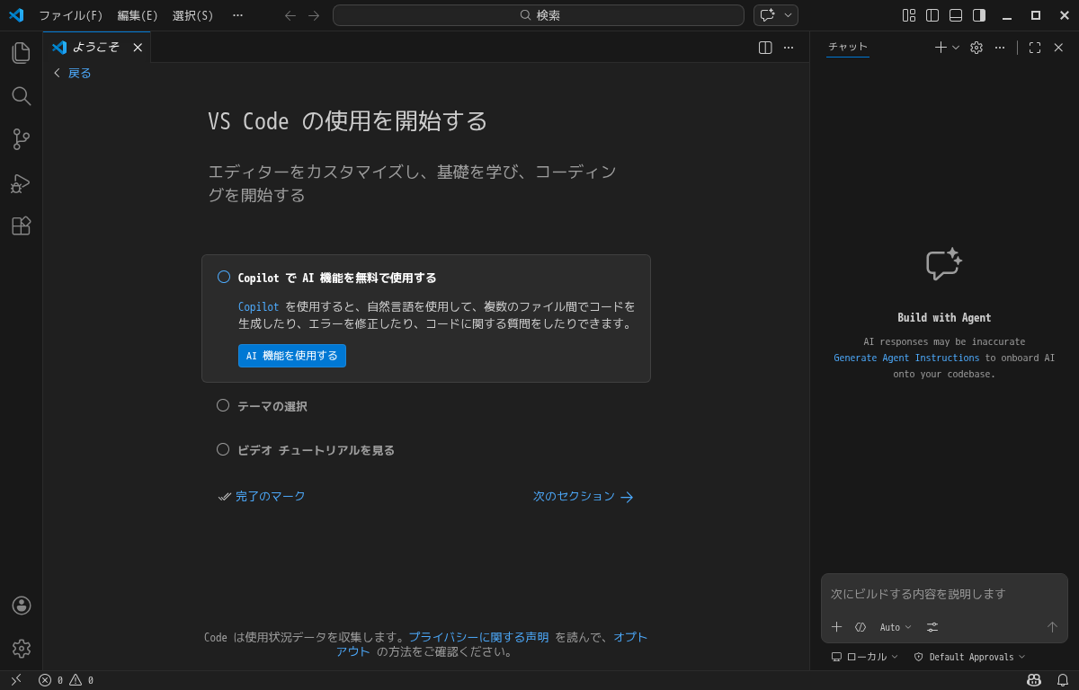Screen dimensions: 1079x690
Task: Open プライバシーに関する声明 link
Action: [478, 637]
